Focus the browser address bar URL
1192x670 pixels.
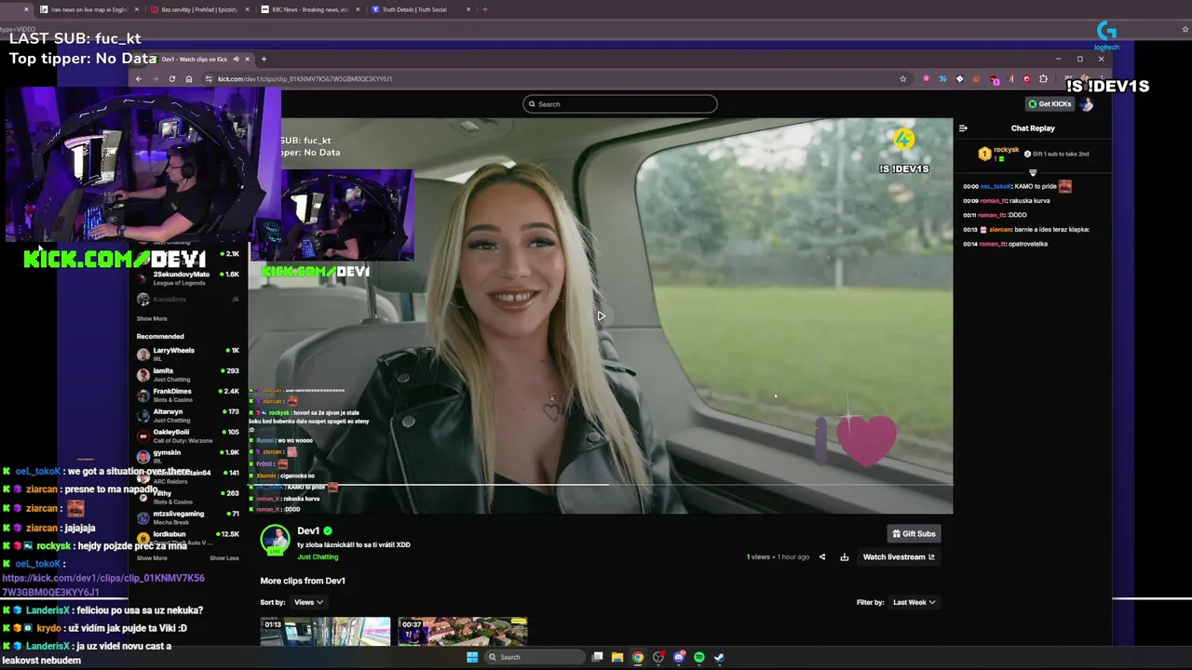[x=305, y=79]
